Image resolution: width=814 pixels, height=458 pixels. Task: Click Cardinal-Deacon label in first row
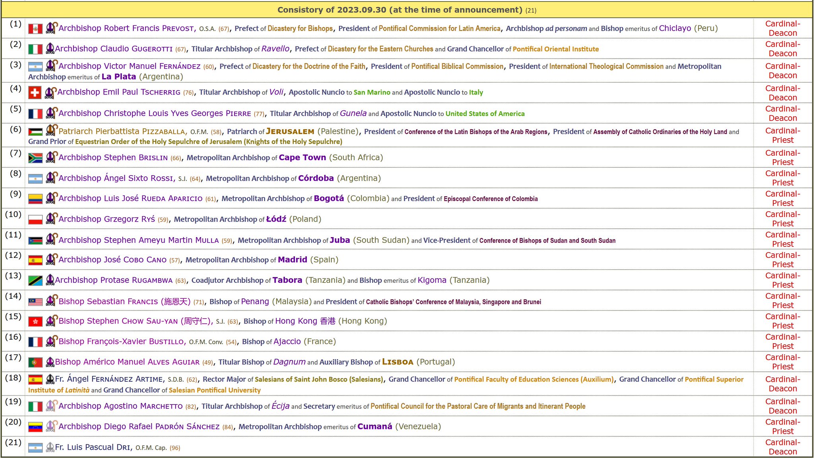782,28
